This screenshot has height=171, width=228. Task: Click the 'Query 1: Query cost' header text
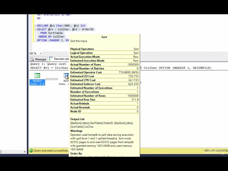(48, 64)
